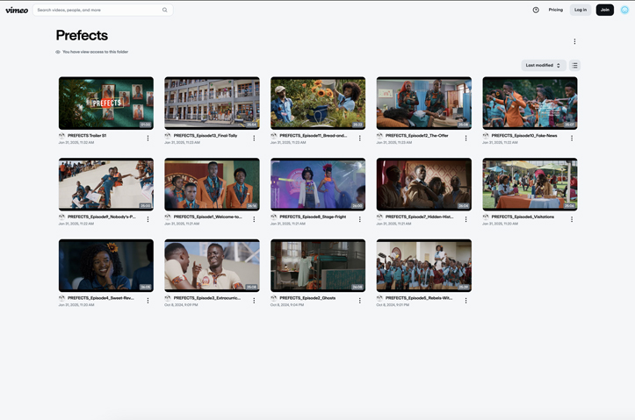The height and width of the screenshot is (420, 635).
Task: Go to the Vimeo home logo
Action: tap(17, 11)
